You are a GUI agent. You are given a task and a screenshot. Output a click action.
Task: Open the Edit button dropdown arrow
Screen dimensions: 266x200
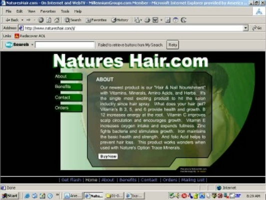(x=161, y=20)
